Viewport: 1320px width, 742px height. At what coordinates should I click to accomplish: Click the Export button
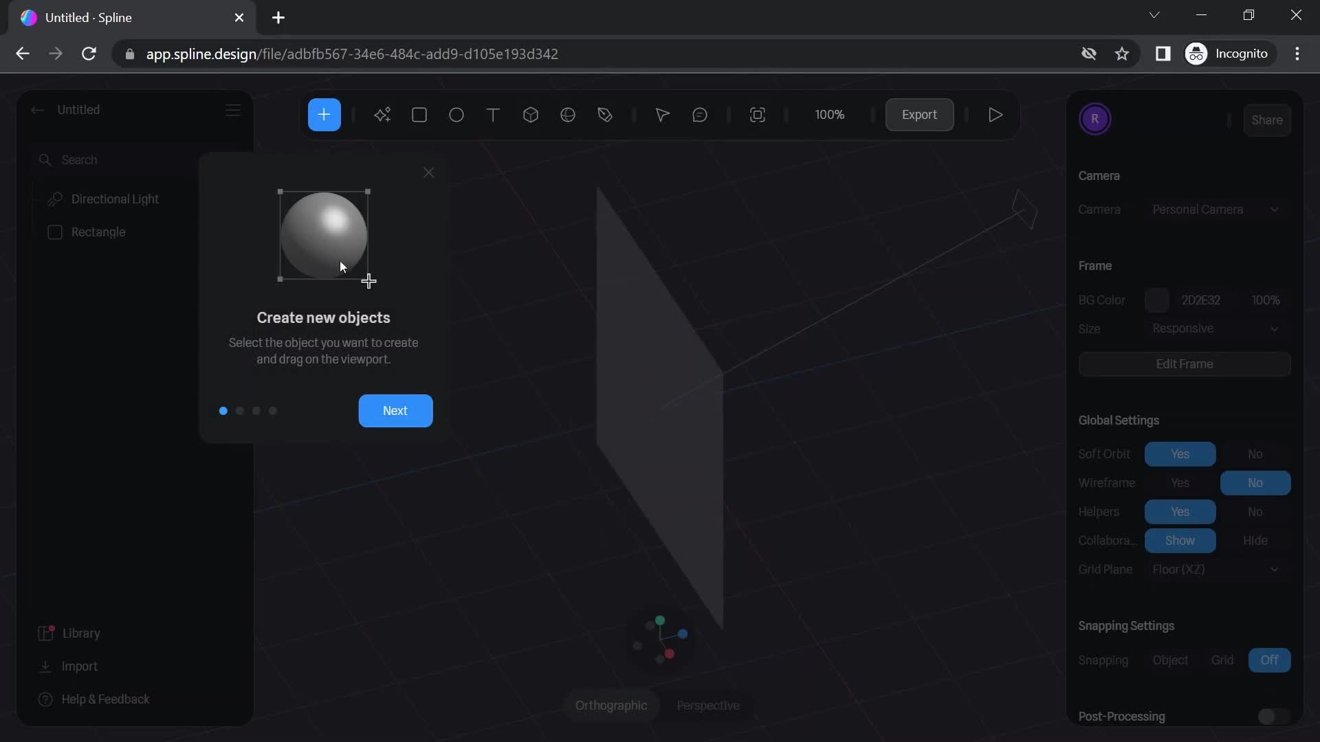click(x=918, y=114)
